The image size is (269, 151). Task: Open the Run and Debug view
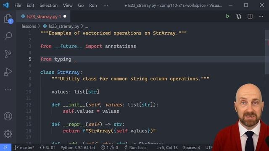tap(8, 72)
